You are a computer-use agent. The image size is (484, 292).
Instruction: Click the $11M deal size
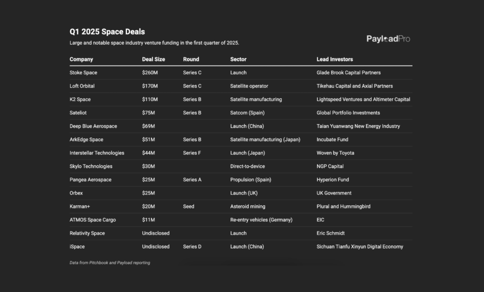148,220
